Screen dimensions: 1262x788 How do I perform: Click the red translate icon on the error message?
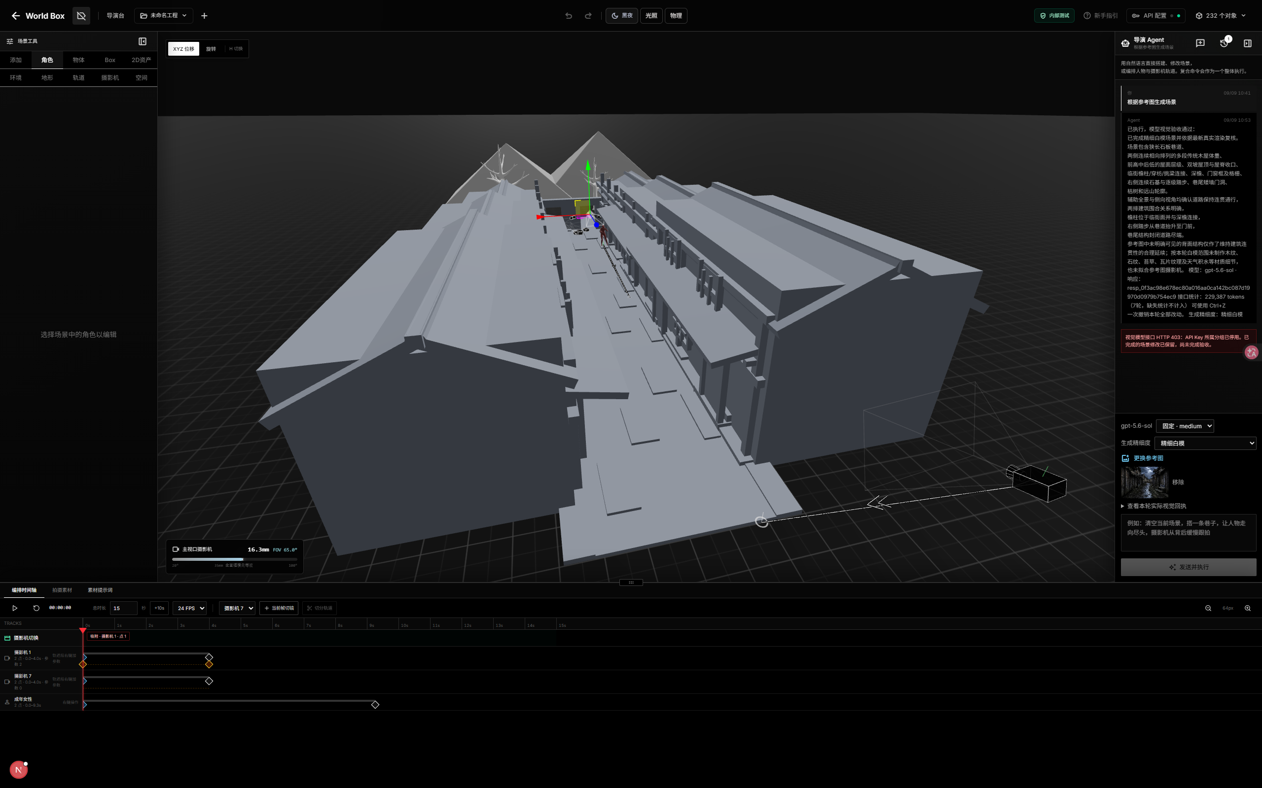pyautogui.click(x=1252, y=353)
